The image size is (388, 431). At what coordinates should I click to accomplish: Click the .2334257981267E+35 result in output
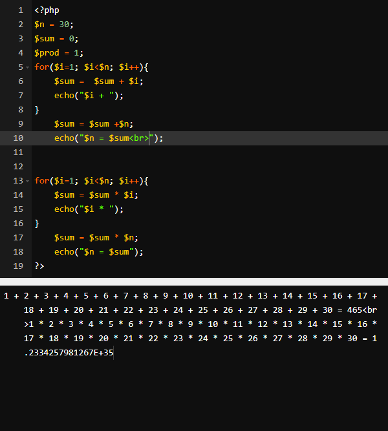[69, 353]
